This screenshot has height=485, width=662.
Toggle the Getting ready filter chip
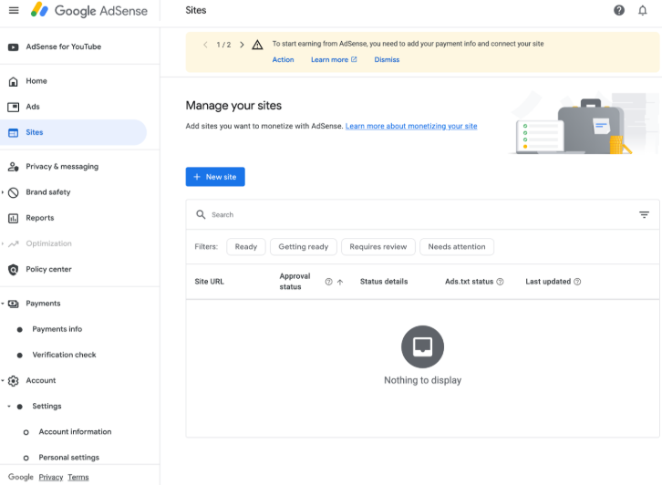pos(304,247)
